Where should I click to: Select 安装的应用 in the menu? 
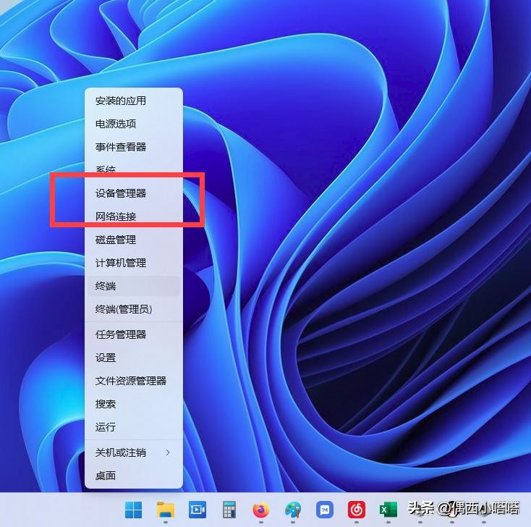pyautogui.click(x=134, y=101)
